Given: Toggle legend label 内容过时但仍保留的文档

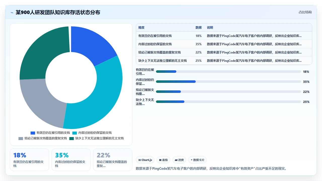Looking at the screenshot, I should click(x=95, y=133).
